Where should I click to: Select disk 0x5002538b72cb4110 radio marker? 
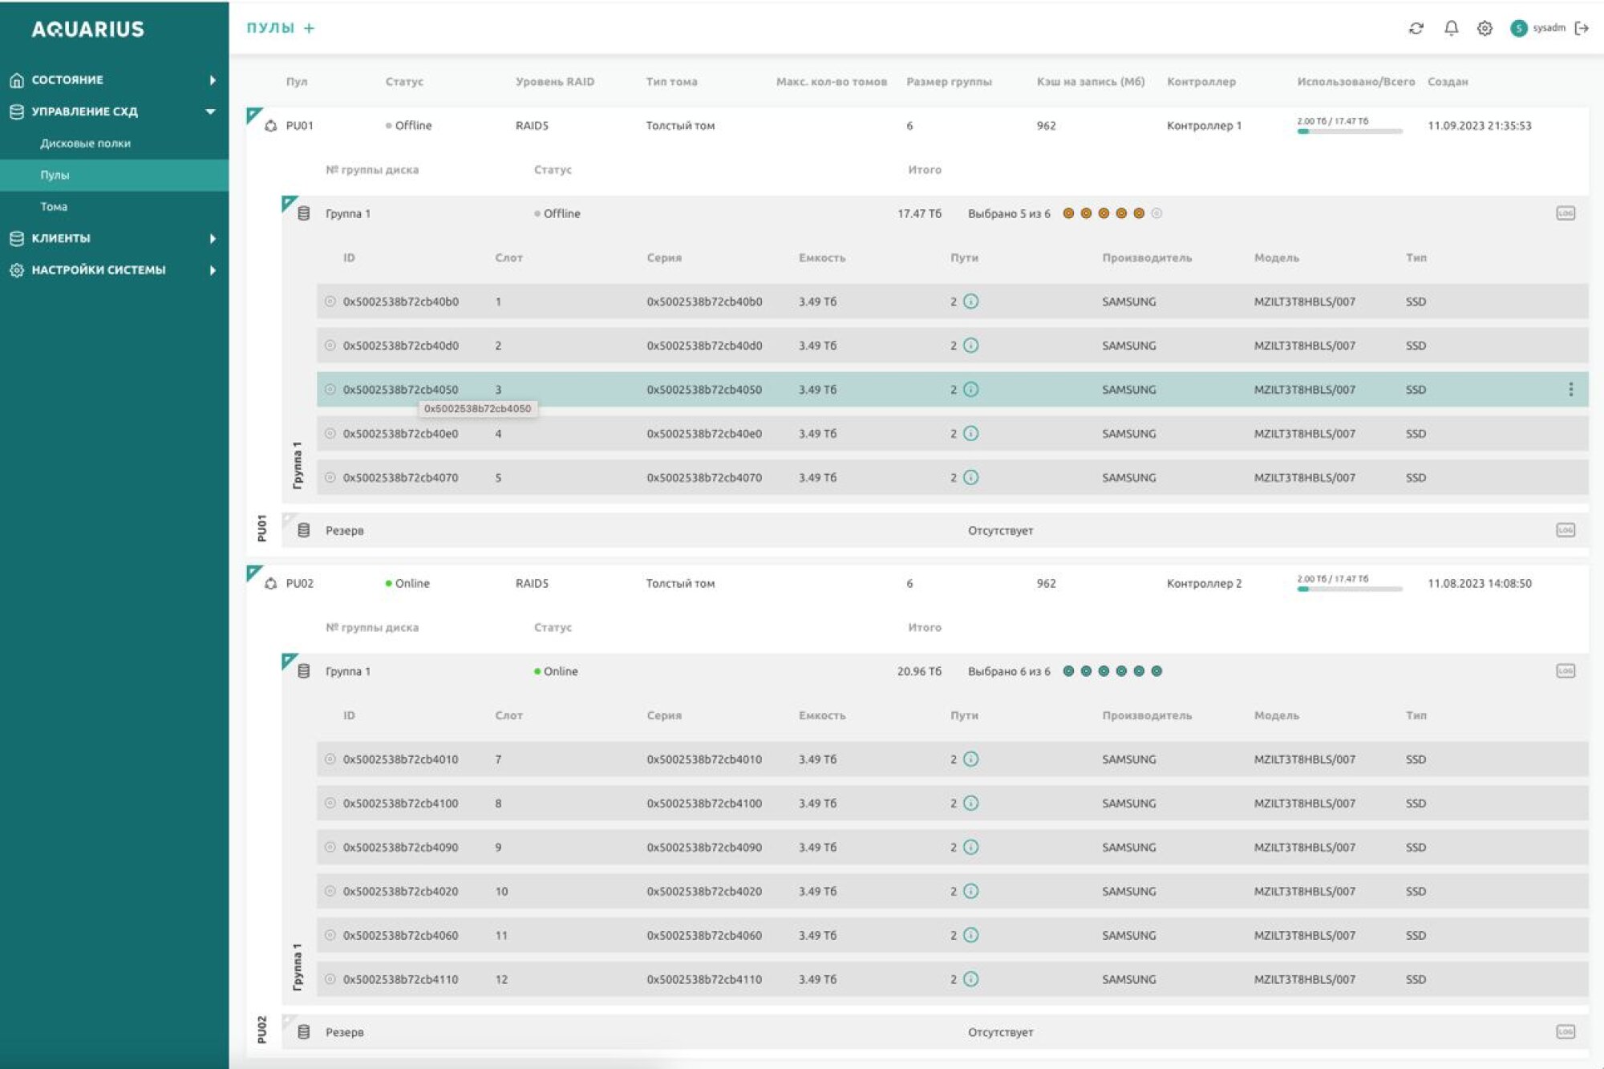330,980
